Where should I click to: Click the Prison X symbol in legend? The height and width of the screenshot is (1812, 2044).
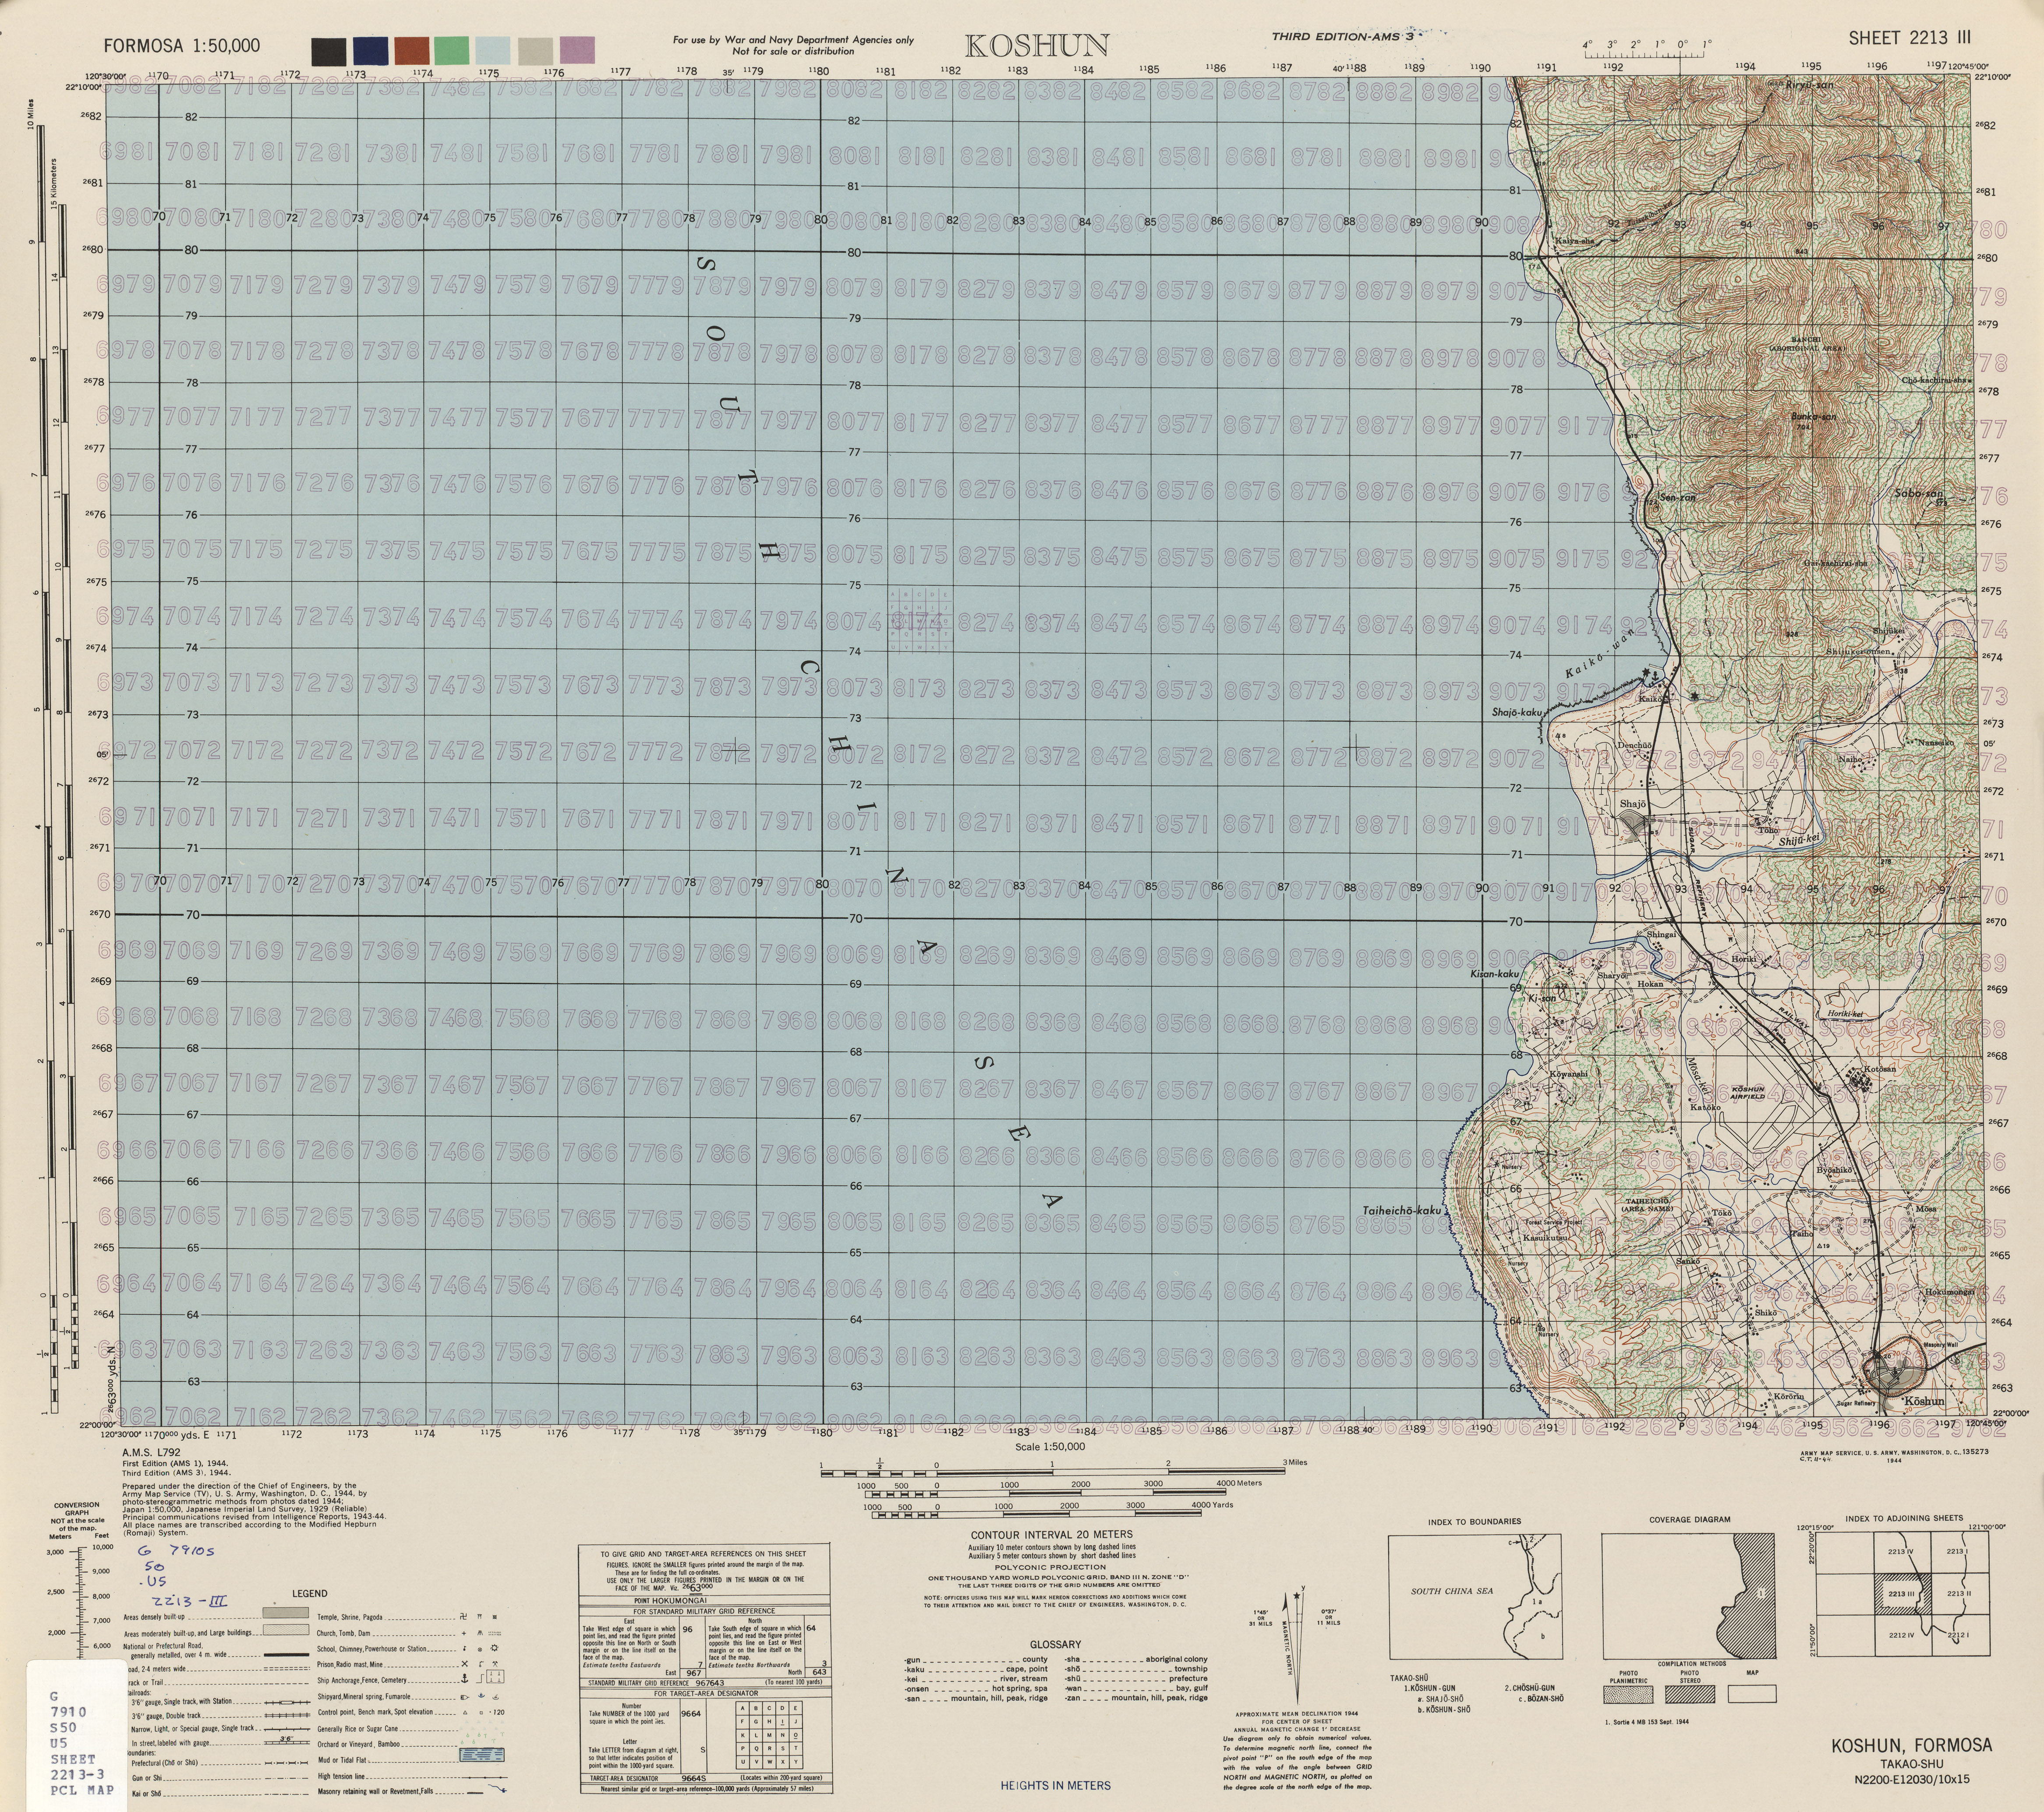pos(465,1664)
